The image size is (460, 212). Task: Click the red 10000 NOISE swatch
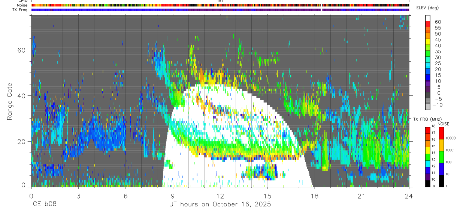441,133
